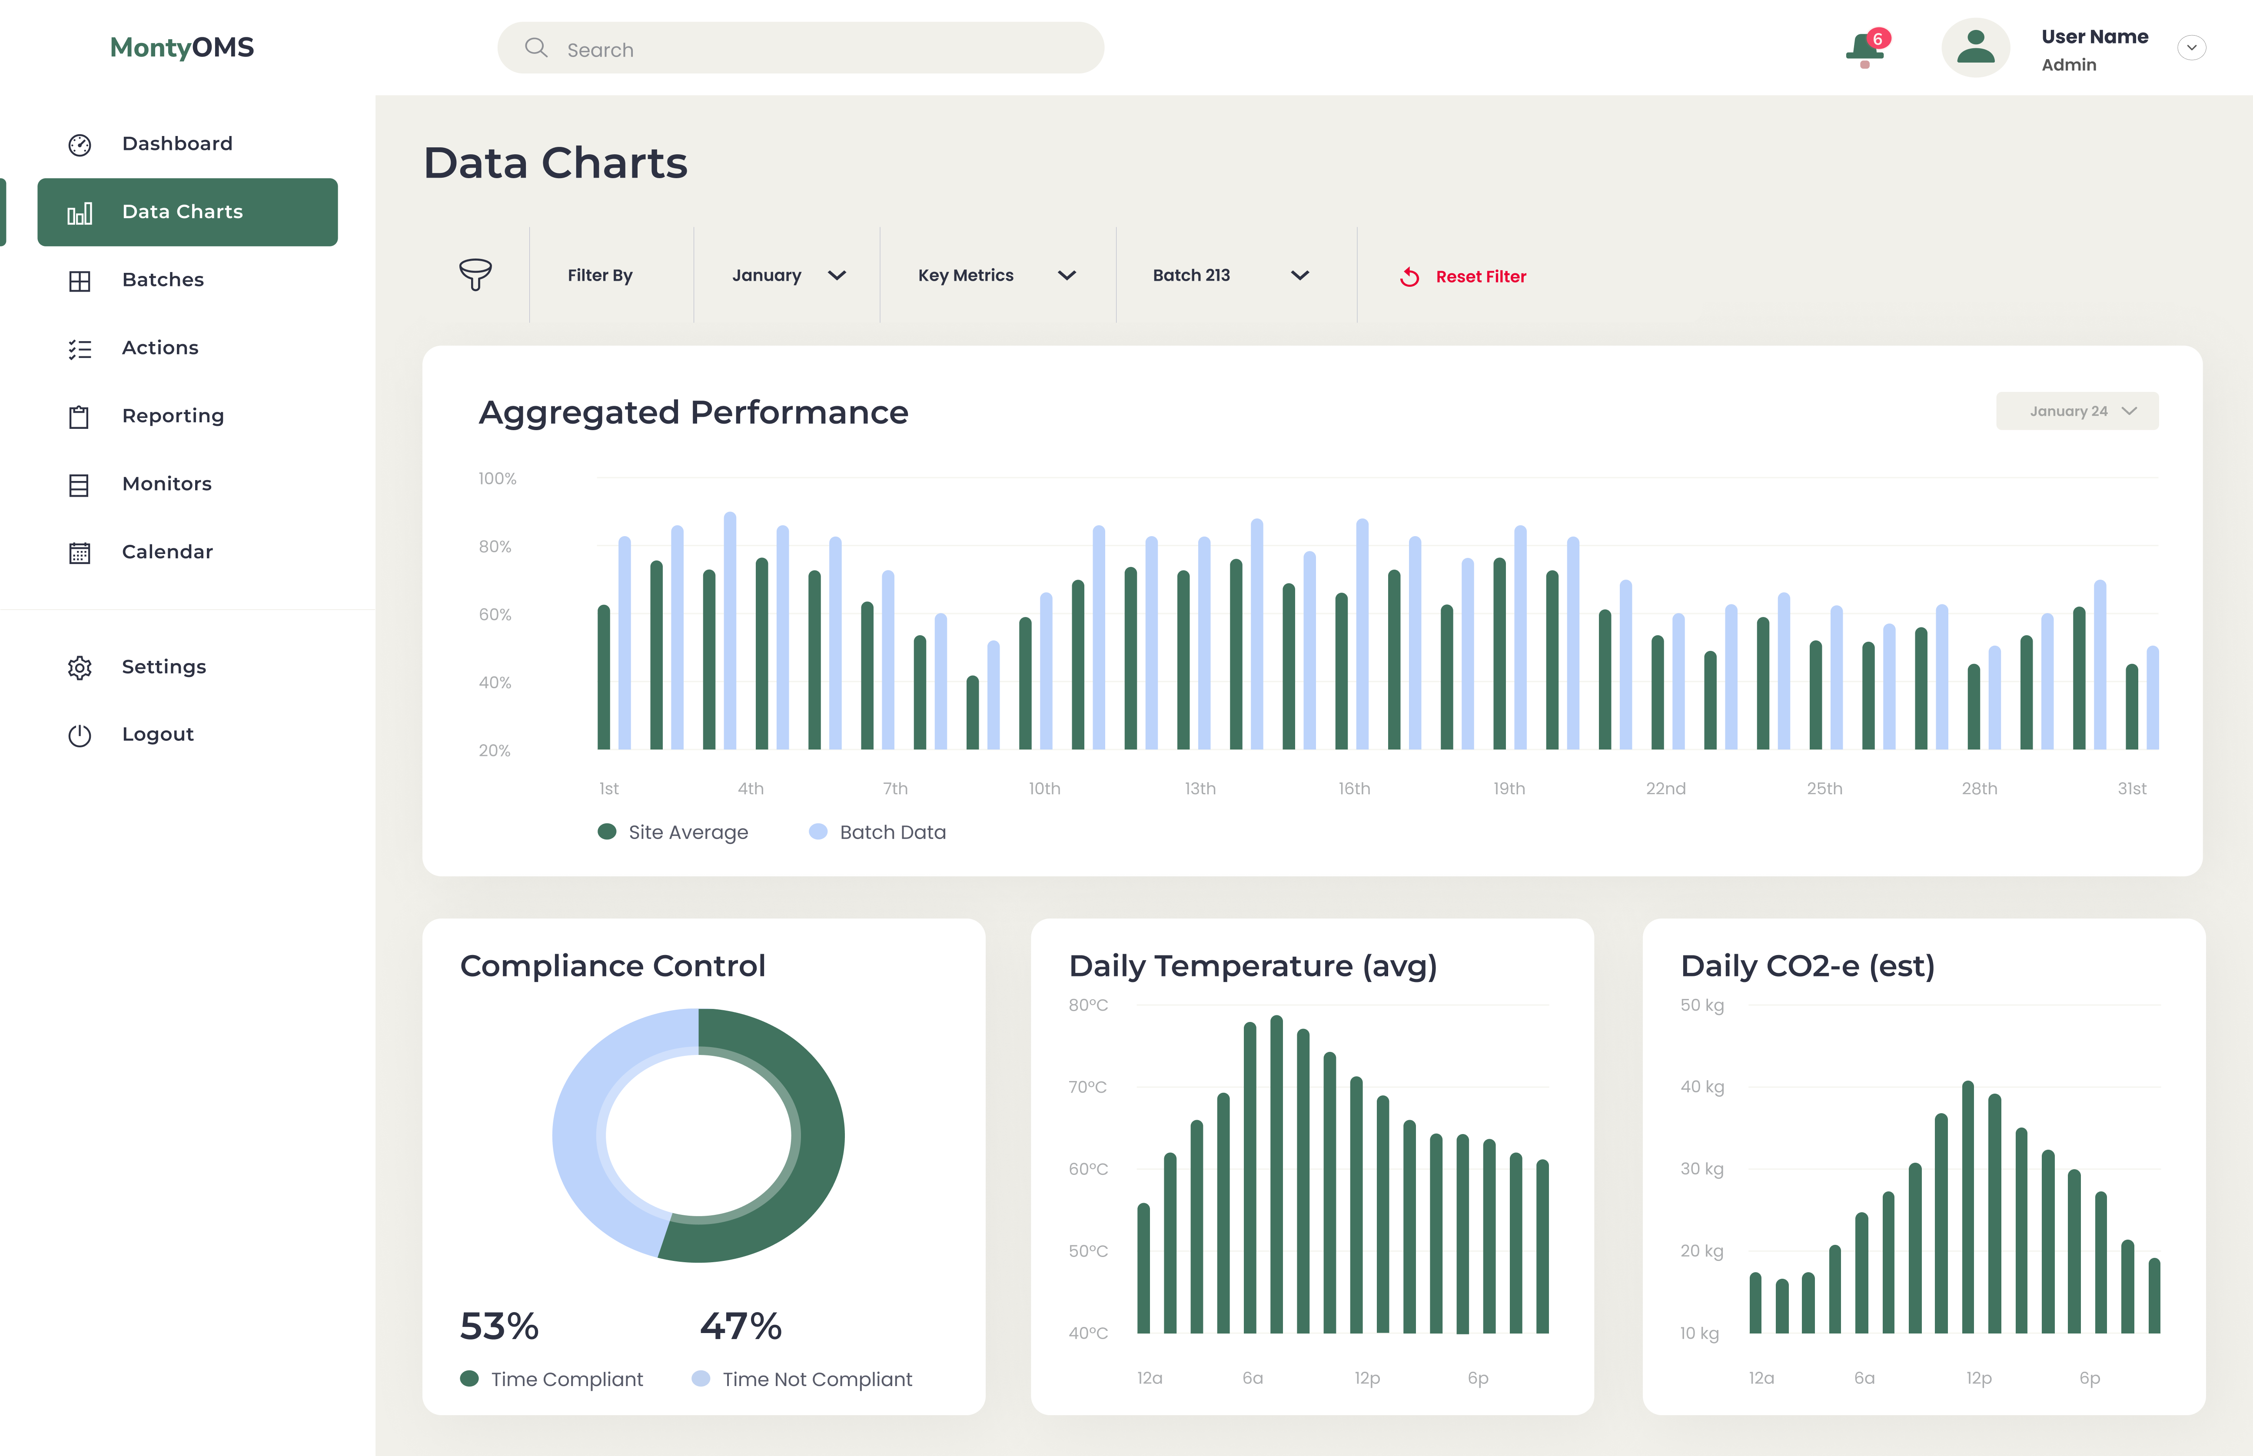2253x1456 pixels.
Task: Click the Dashboard gauge icon
Action: [80, 145]
